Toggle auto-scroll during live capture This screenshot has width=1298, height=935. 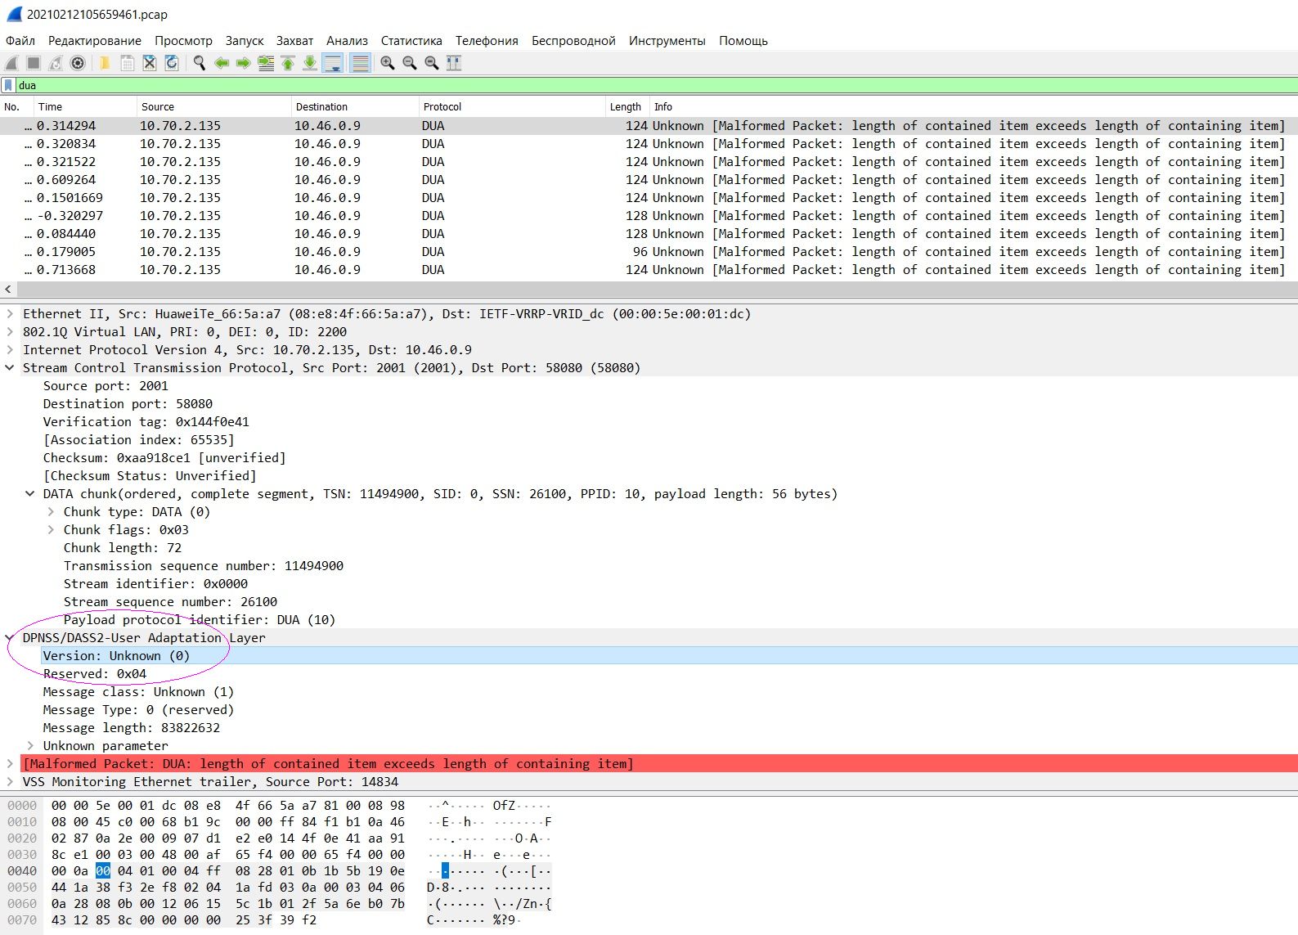tap(333, 63)
